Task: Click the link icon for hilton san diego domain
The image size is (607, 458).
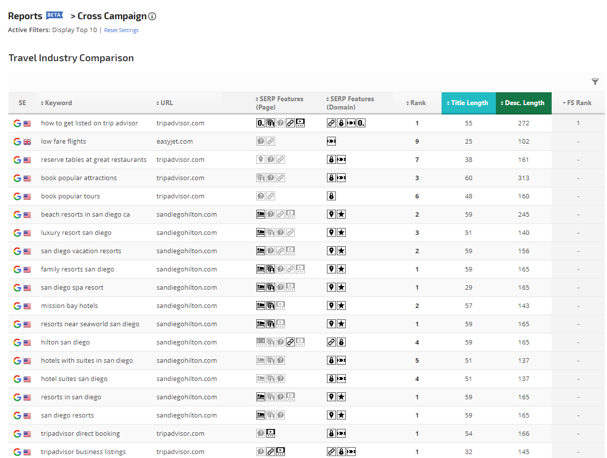Action: coord(331,343)
